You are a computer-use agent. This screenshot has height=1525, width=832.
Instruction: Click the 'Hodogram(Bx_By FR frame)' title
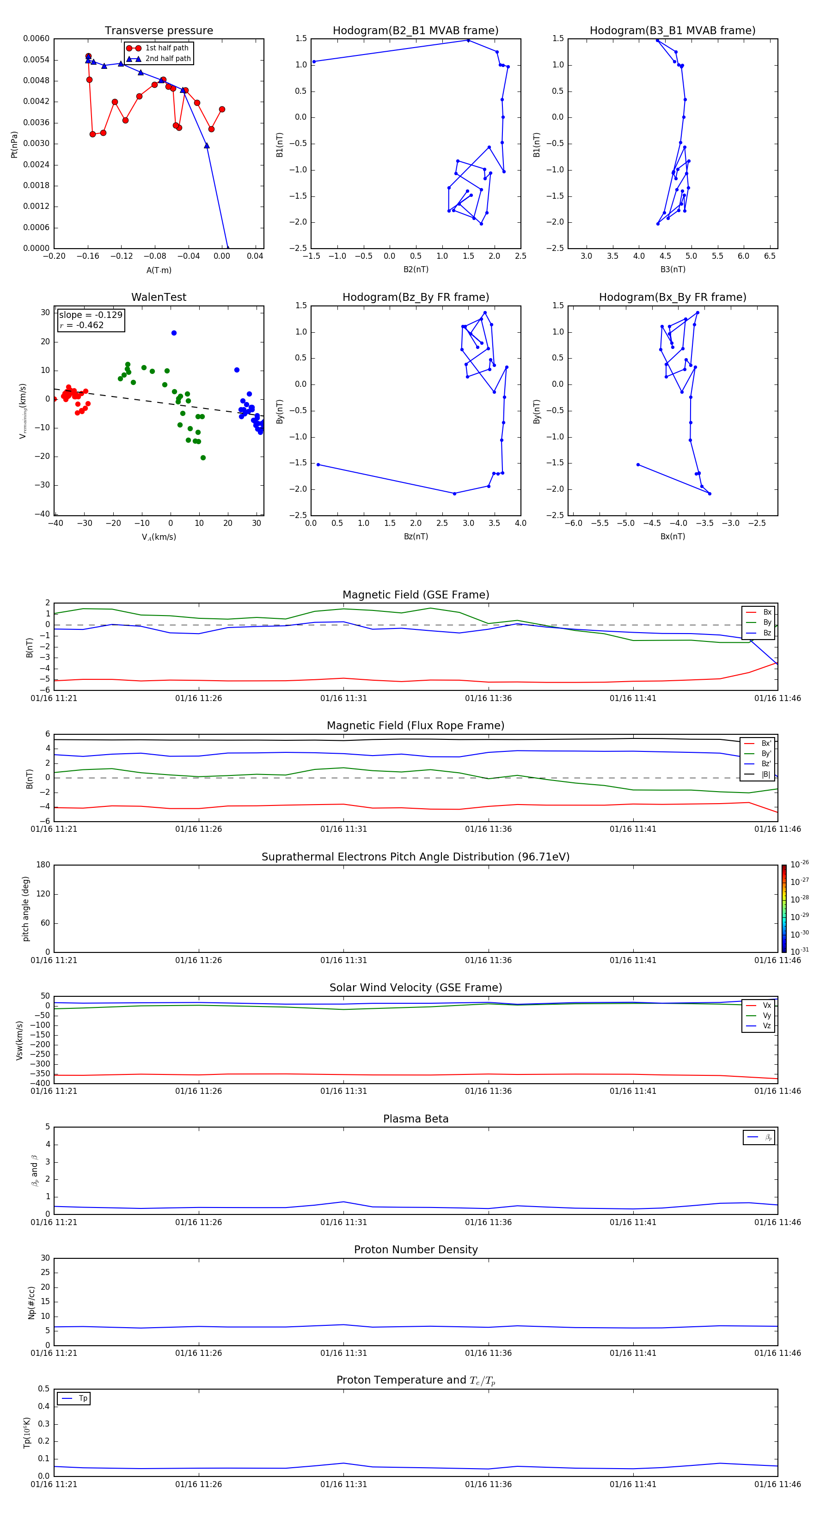pos(673,297)
